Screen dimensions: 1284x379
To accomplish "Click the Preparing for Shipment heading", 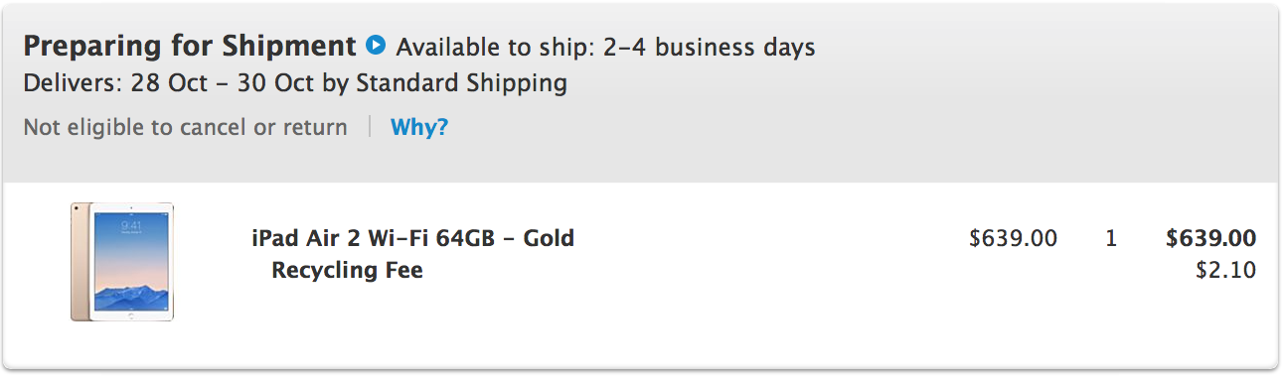I will click(189, 47).
